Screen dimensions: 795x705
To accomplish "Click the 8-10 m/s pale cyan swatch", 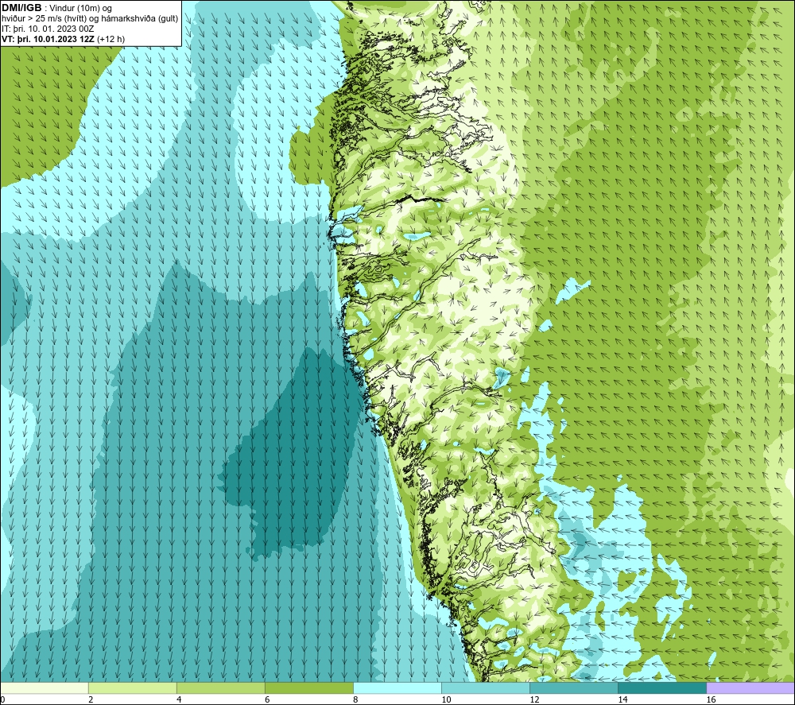I will pyautogui.click(x=397, y=688).
